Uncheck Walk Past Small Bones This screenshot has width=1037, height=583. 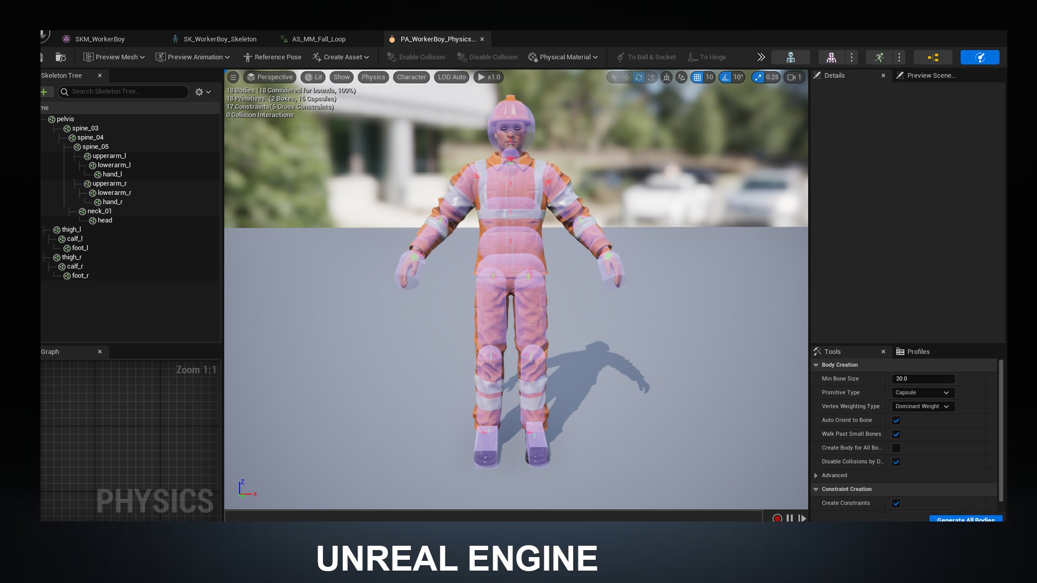click(896, 434)
